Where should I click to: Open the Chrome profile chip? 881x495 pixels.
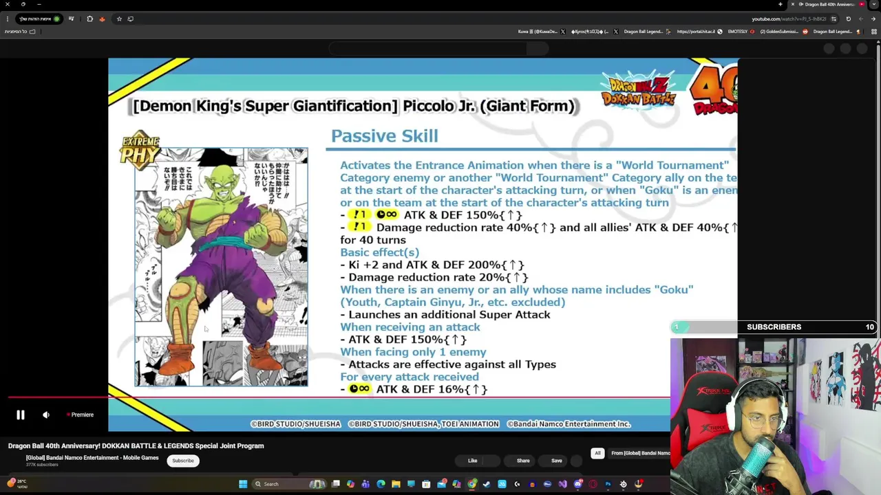coord(39,19)
